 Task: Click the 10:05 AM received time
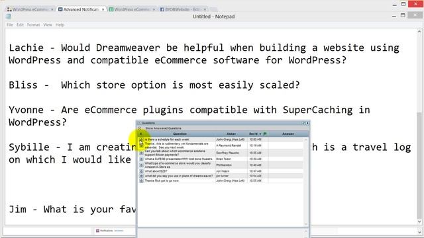pyautogui.click(x=255, y=139)
